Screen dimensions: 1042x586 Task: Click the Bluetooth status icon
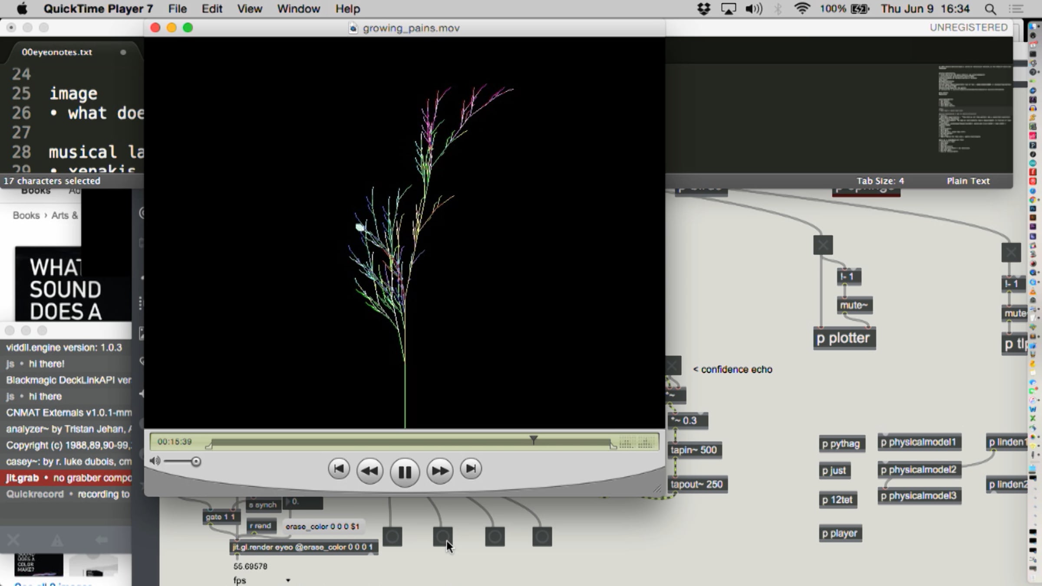[778, 9]
